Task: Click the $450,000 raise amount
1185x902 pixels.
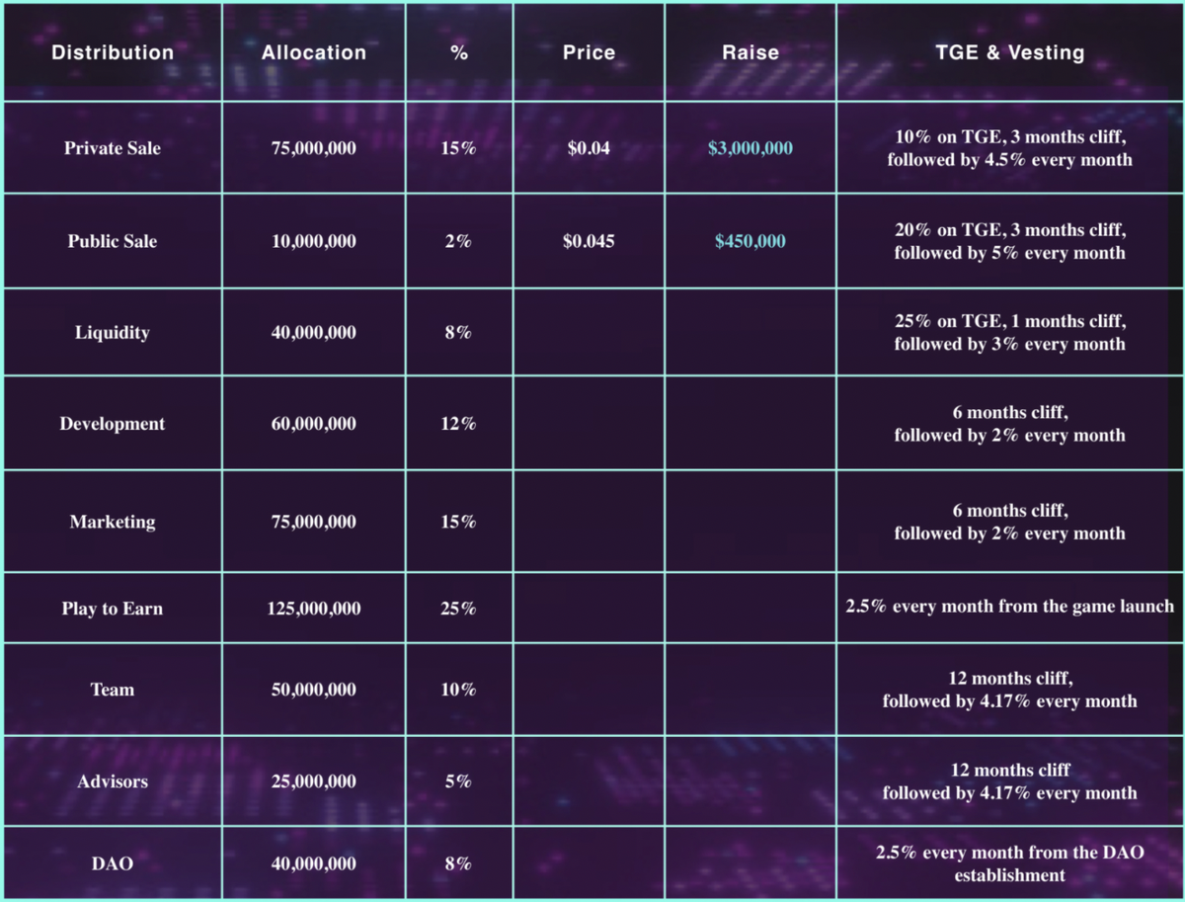Action: click(750, 241)
